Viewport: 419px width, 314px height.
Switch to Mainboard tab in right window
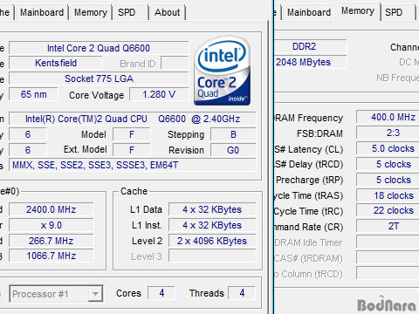[x=308, y=13]
